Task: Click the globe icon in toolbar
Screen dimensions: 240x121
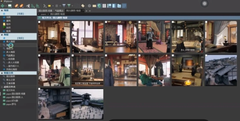Action: click(99, 6)
